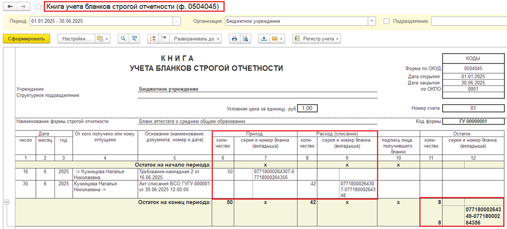Screen dimensions: 507x229
Task: Open Регистр учета dropdown menu
Action: (316, 39)
